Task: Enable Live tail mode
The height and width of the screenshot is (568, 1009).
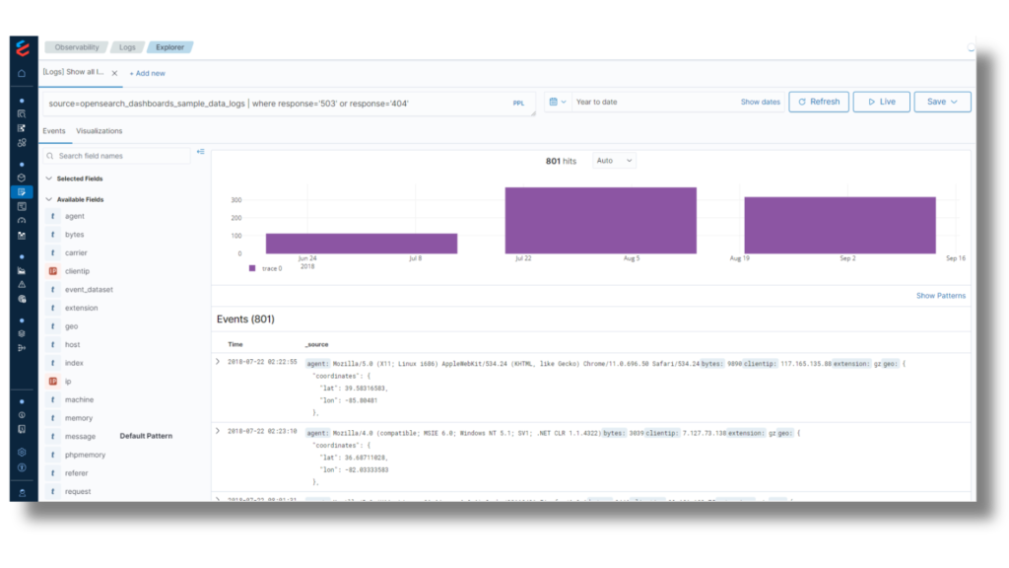Action: (882, 102)
